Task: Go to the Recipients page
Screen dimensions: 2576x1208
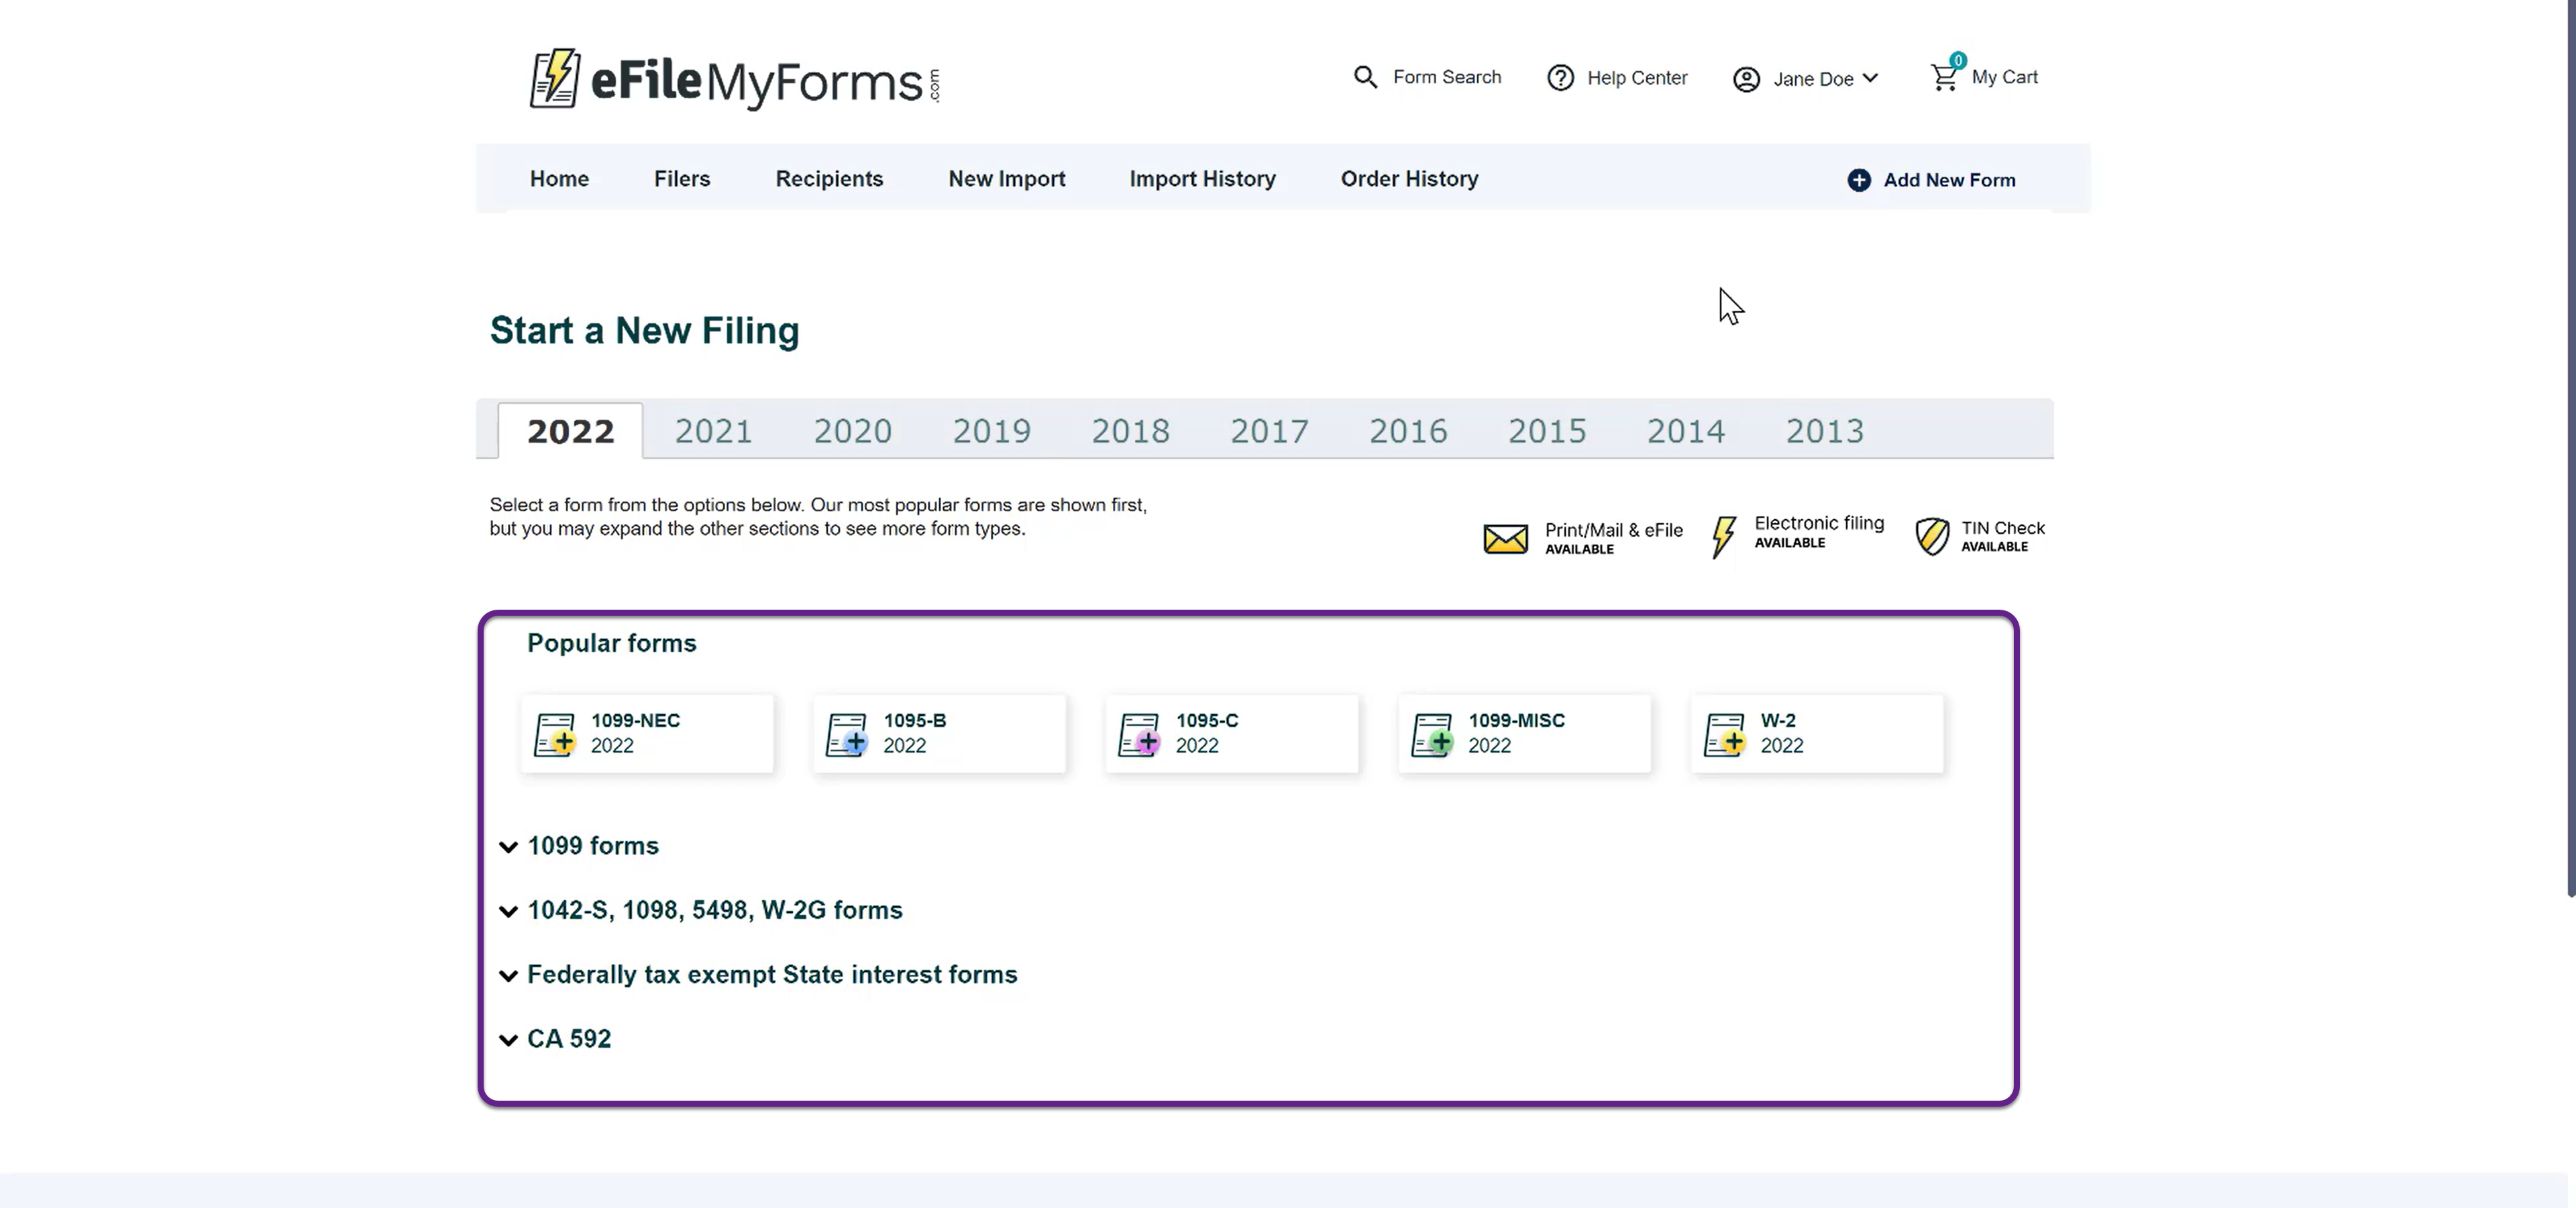Action: click(829, 179)
